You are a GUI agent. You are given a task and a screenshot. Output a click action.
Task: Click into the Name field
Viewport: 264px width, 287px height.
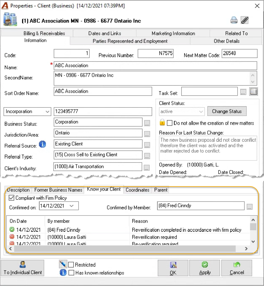(155, 66)
